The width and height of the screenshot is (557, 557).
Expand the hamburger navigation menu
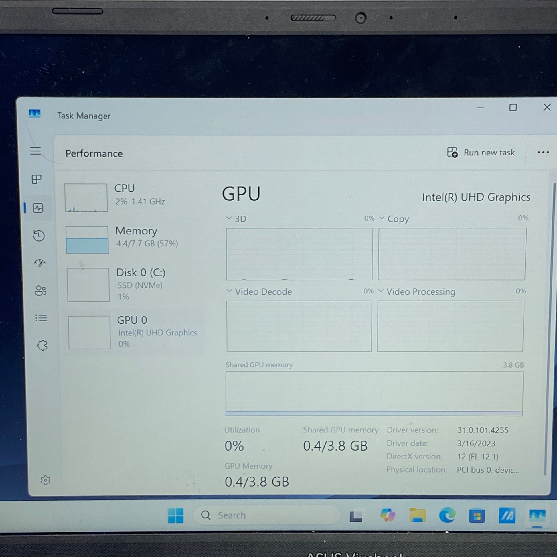point(35,151)
